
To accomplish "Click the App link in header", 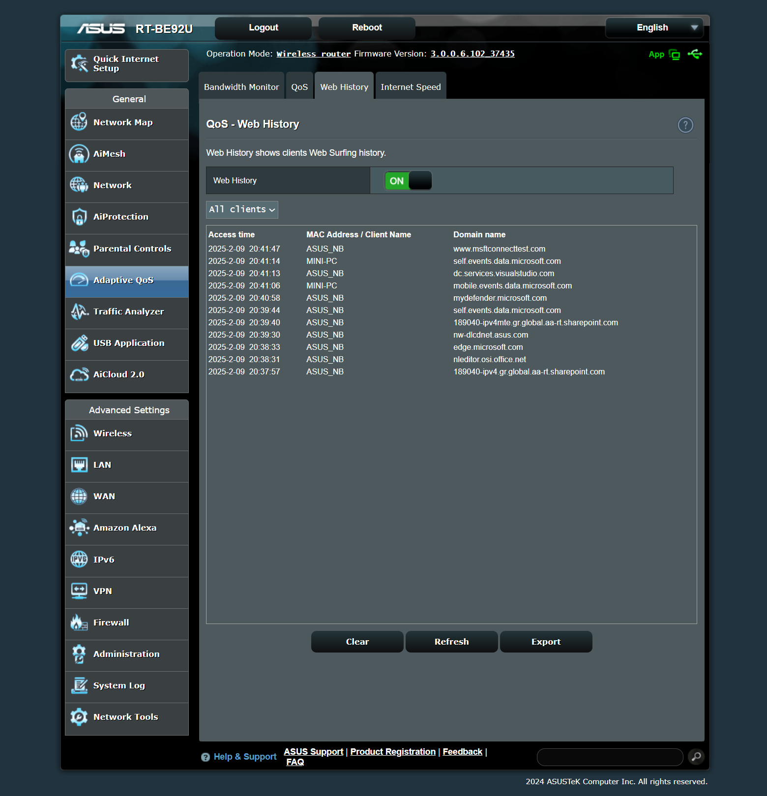I will [x=656, y=55].
